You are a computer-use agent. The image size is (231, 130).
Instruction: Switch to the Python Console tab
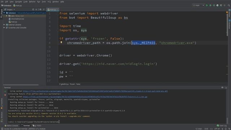[11, 126]
